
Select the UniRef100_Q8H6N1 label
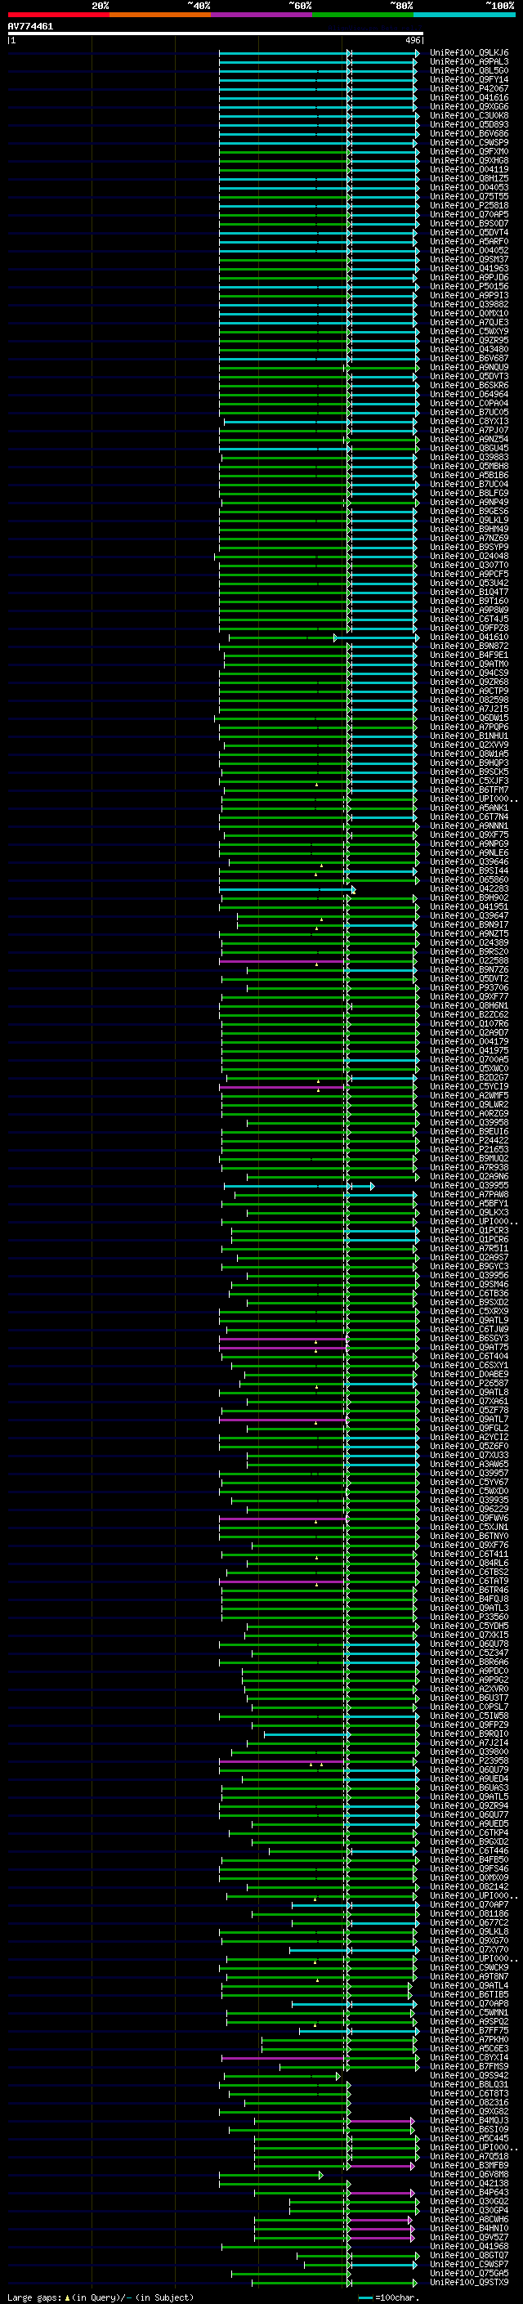[468, 1005]
